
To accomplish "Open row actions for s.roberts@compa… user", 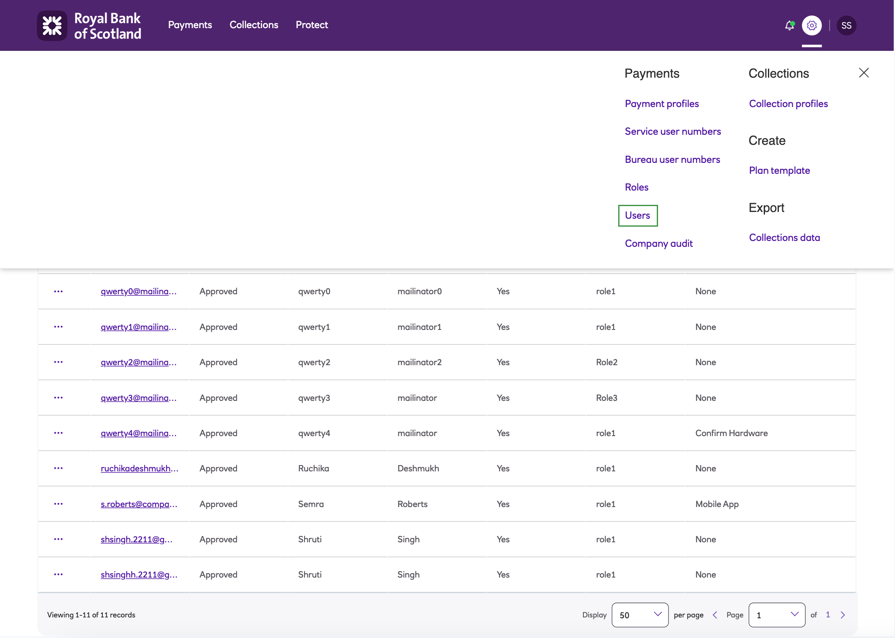I will point(58,504).
